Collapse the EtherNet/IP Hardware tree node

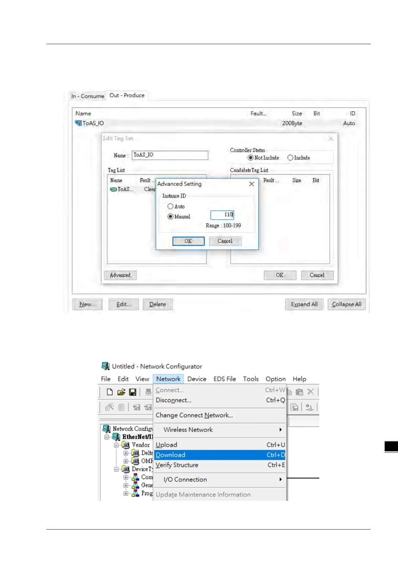tap(107, 437)
